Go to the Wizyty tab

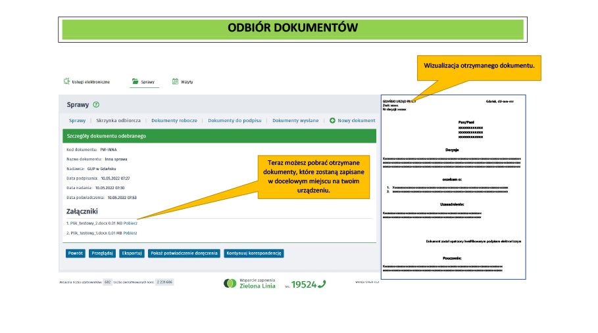tap(182, 81)
